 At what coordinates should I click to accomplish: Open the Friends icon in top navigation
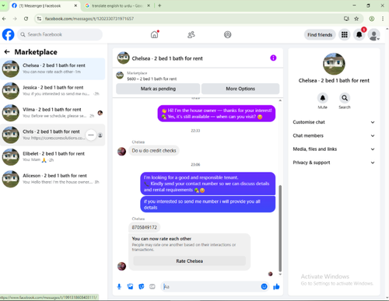point(191,34)
